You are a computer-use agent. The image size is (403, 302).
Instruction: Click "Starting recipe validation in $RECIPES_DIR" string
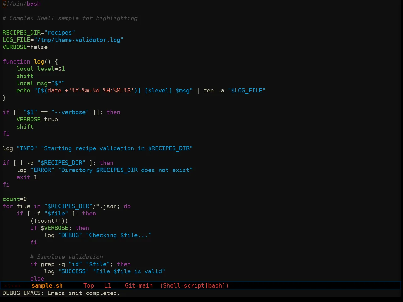117,148
